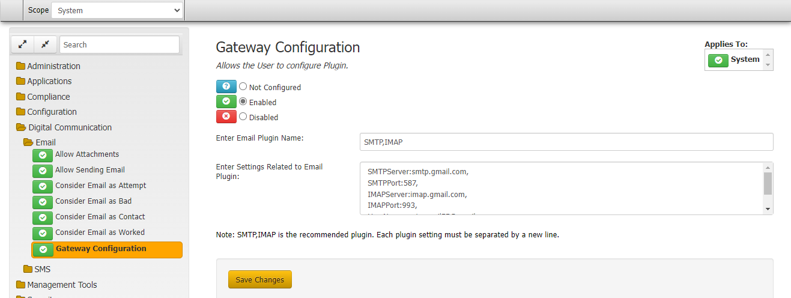
Task: Select the Disabled radio button
Action: (243, 117)
